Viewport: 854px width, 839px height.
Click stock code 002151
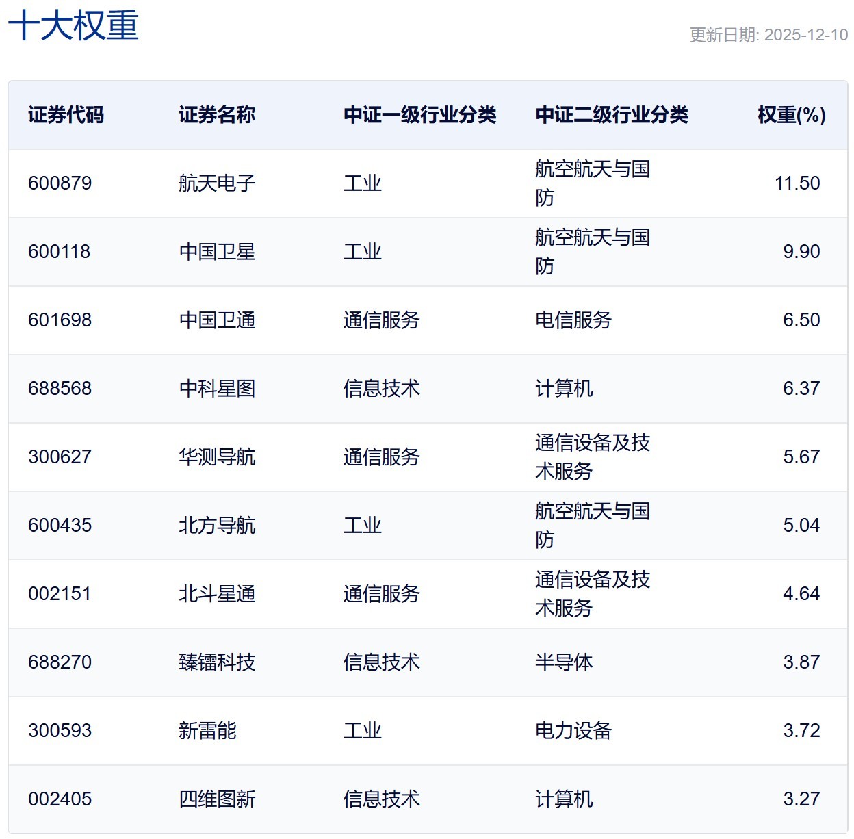pos(60,594)
